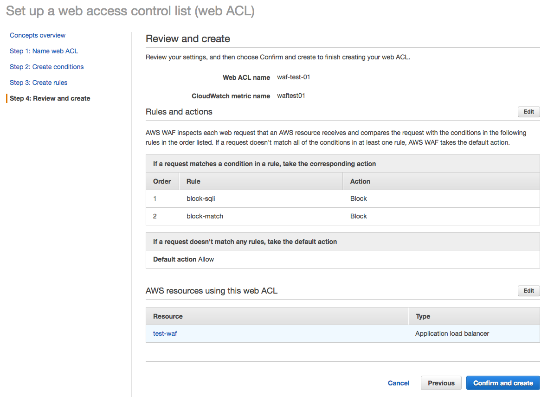Screen dimensions: 554x397
Task: Navigate to Step 3: Create rules
Action: [39, 83]
